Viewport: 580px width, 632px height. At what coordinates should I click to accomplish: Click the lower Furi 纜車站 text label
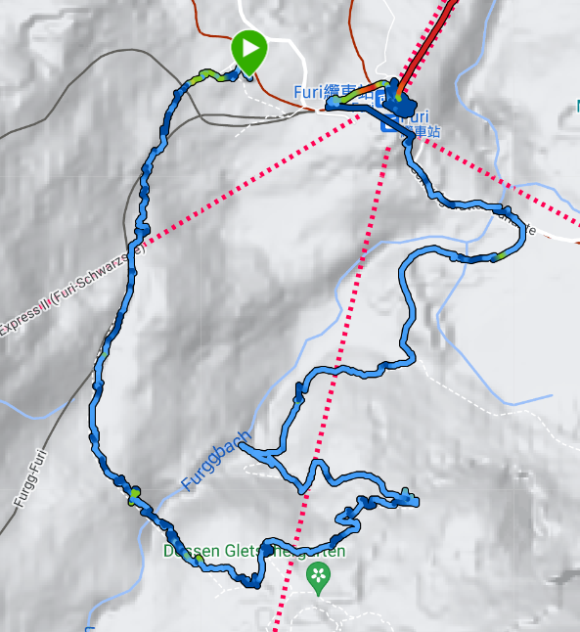(421, 124)
